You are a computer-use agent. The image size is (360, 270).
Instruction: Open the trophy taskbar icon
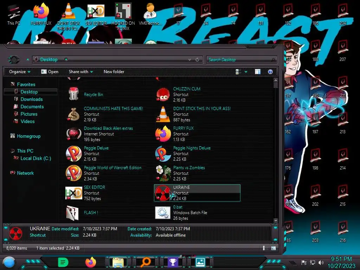click(173, 262)
